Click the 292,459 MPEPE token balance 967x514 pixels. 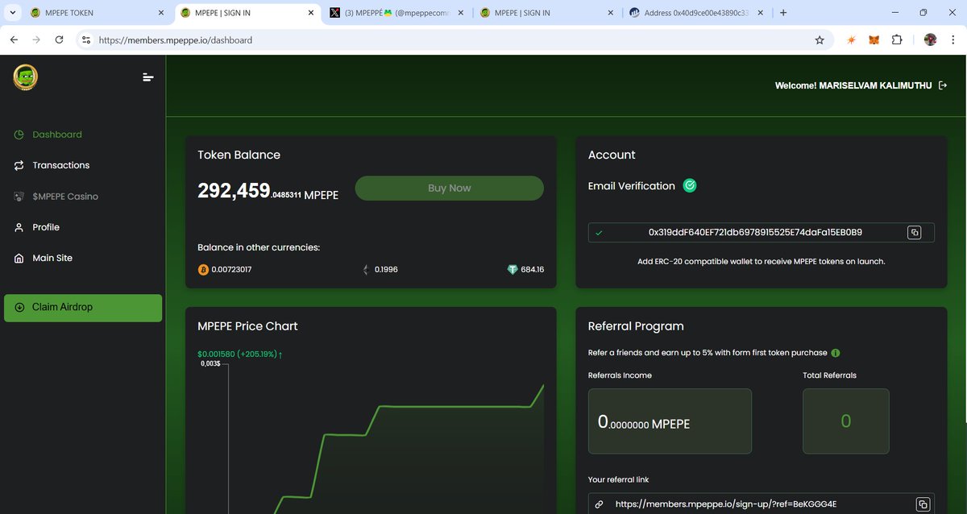[x=268, y=191]
